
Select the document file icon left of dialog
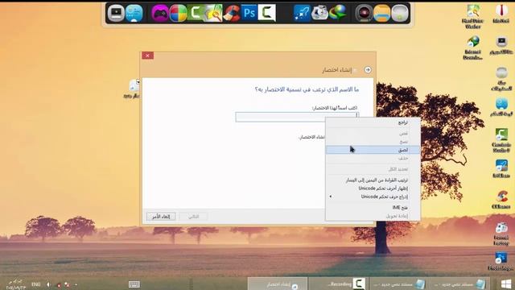click(133, 89)
